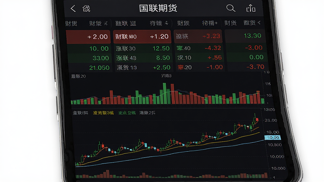Tap the 13.30 green value
This screenshot has height=182, width=324.
point(252,36)
